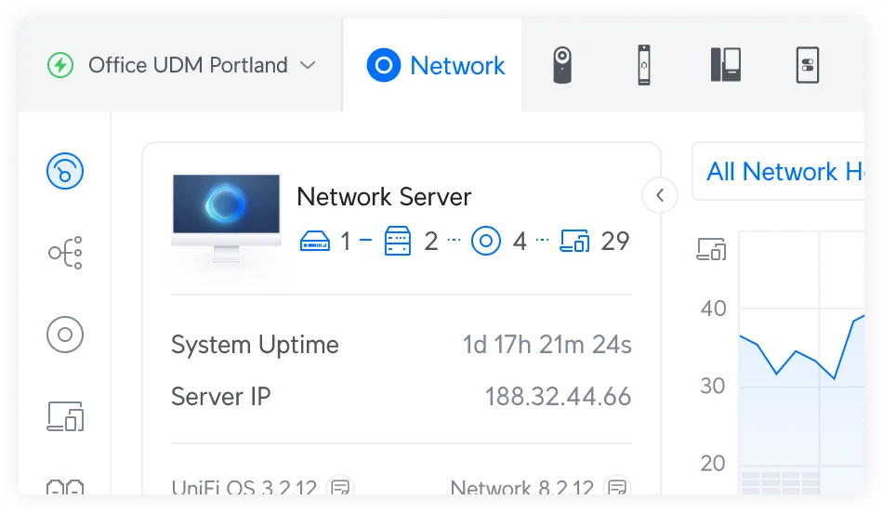Click the Network 8.2.12 version text
The width and height of the screenshot is (883, 513).
pyautogui.click(x=522, y=487)
